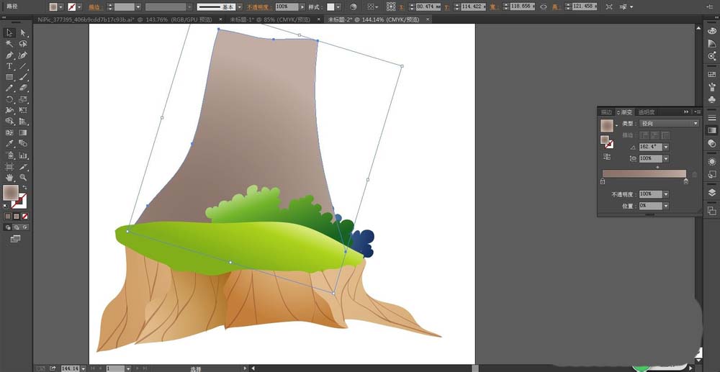Select the Pen tool in toolbox
This screenshot has height=372, width=720.
coord(9,55)
